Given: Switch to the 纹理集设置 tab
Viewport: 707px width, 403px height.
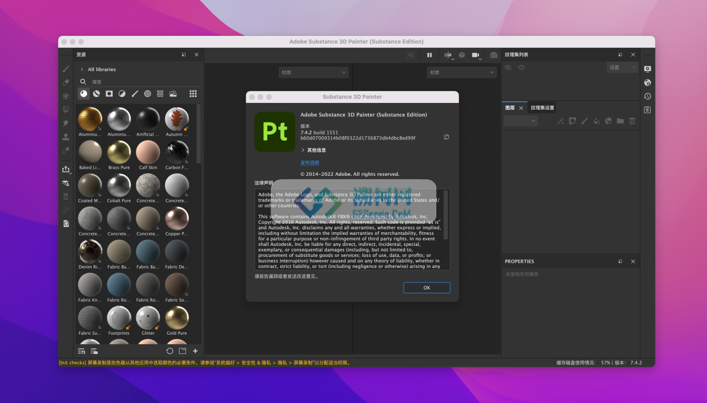Looking at the screenshot, I should point(542,108).
